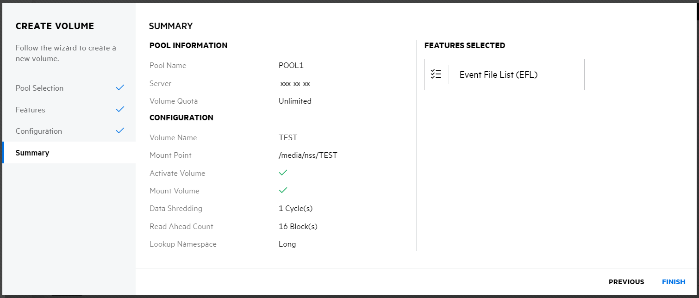Click the Configuration step checkmark icon
Viewport: 699px width, 298px height.
pos(120,130)
